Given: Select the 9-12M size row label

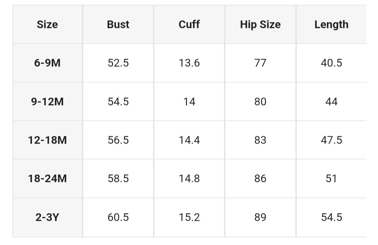Looking at the screenshot, I should coord(47,102).
